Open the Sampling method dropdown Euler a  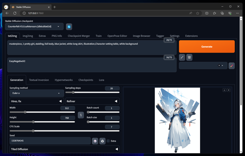(37, 93)
